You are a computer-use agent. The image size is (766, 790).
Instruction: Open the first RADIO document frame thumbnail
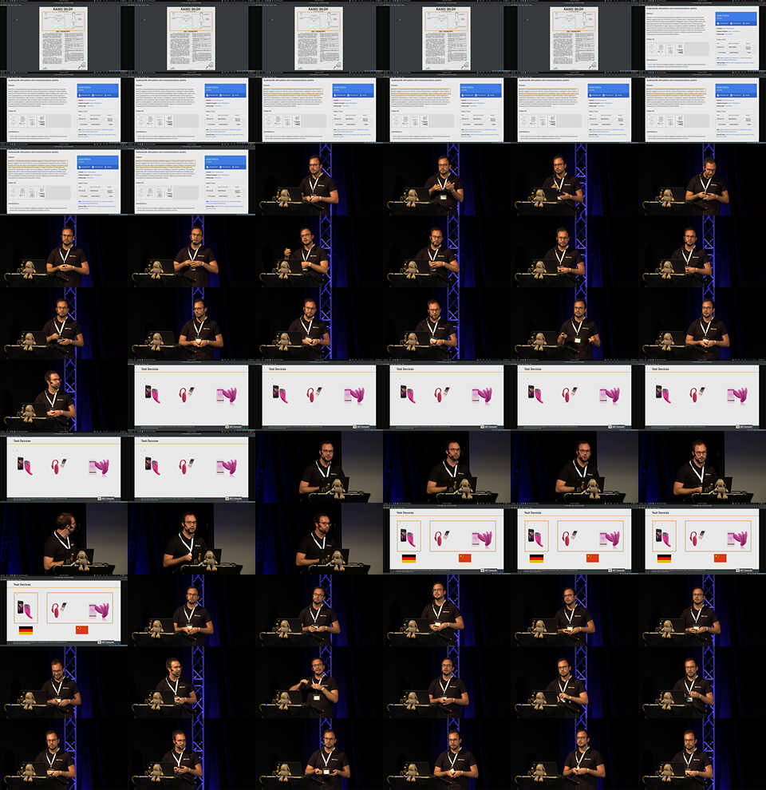[64, 38]
